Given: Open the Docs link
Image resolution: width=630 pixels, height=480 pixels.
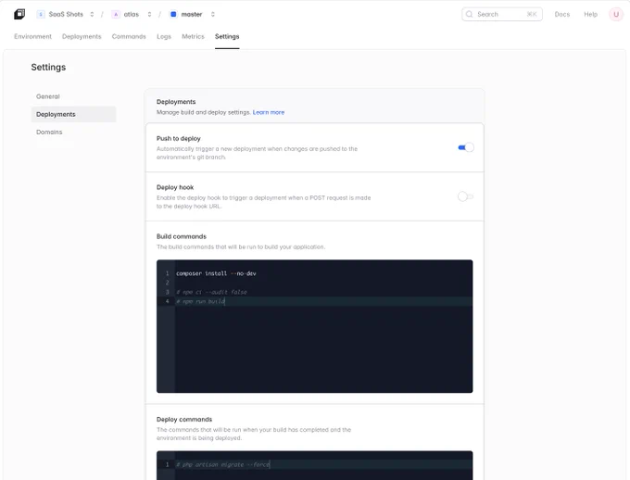Looking at the screenshot, I should pyautogui.click(x=562, y=15).
